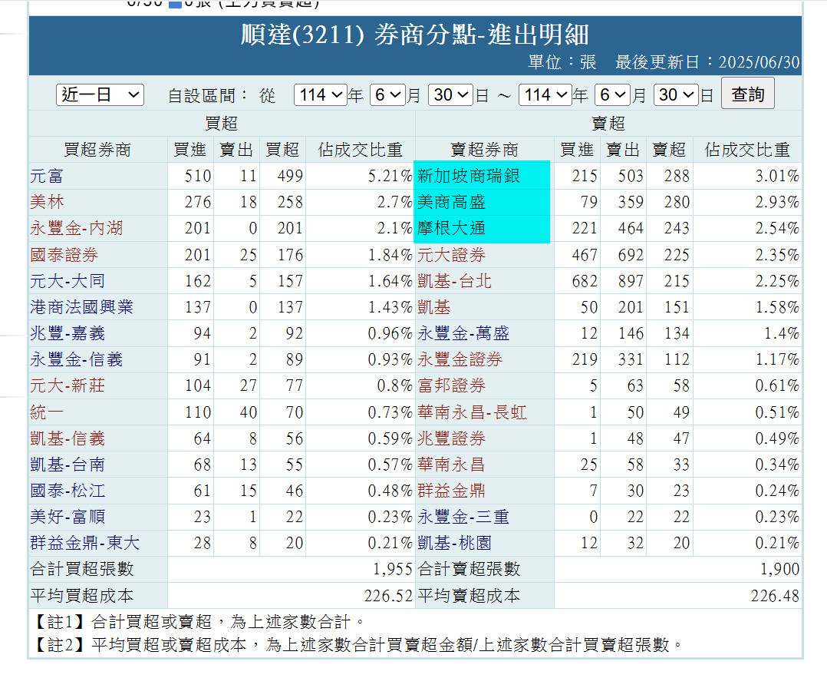Open the end year 114 dropdown

[x=545, y=95]
